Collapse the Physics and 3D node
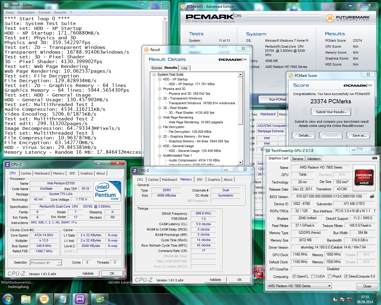 point(160,89)
